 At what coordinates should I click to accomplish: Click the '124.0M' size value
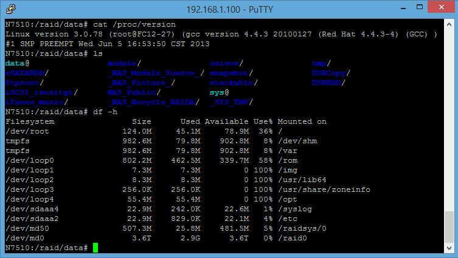pos(137,132)
